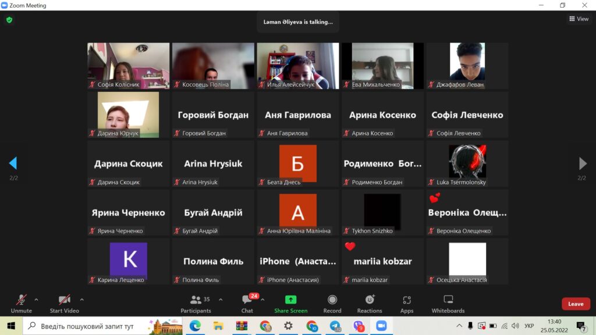
Task: Open the Chat panel
Action: tap(247, 303)
